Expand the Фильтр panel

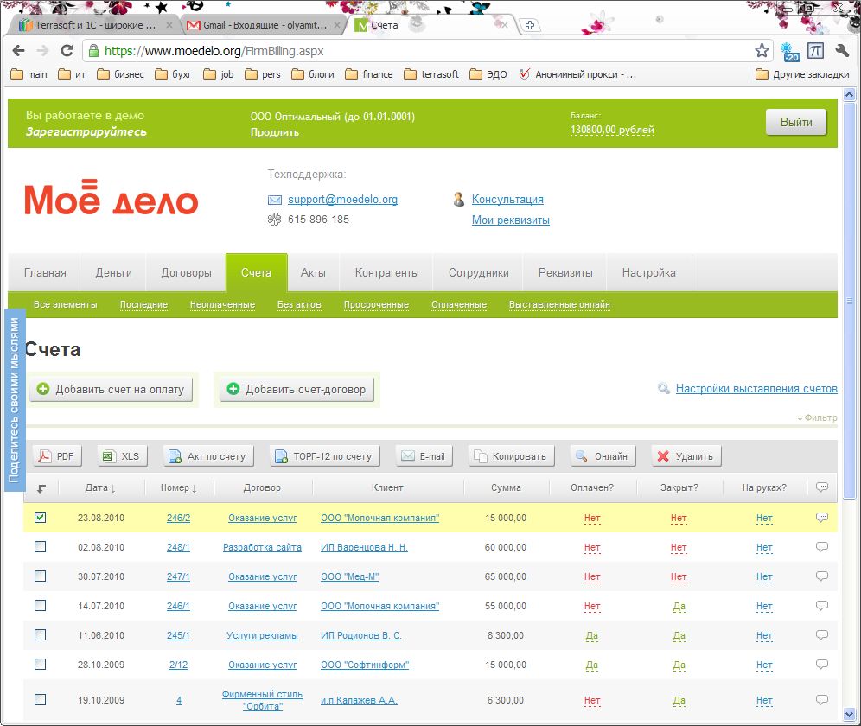(817, 418)
